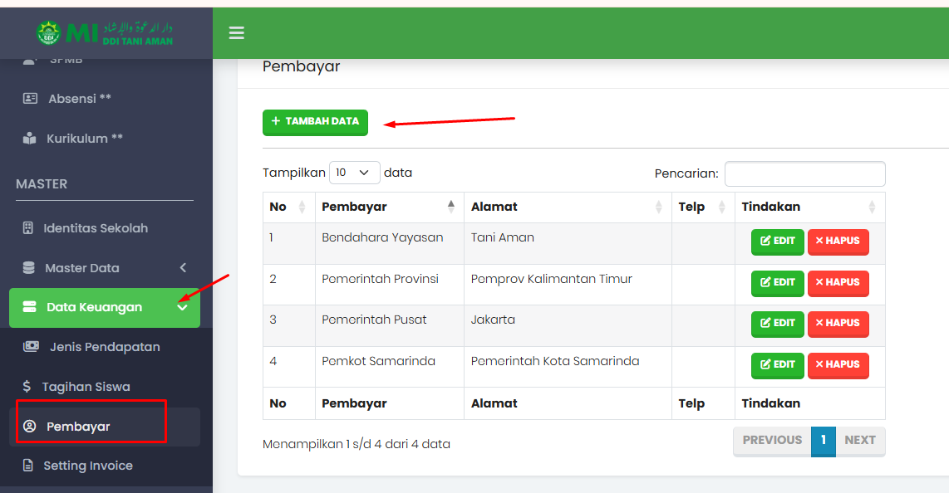Click the Tambah Data button
This screenshot has height=493, width=949.
(315, 122)
